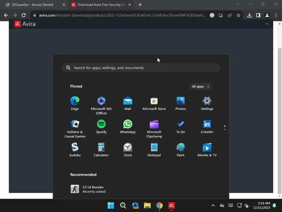Open Edge from pinned apps
This screenshot has width=282, height=212.
tap(75, 104)
